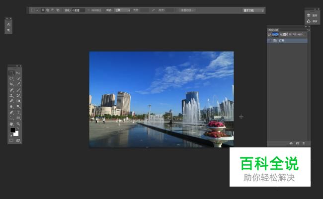
Task: Select the Dodge tool
Action: click(x=18, y=106)
